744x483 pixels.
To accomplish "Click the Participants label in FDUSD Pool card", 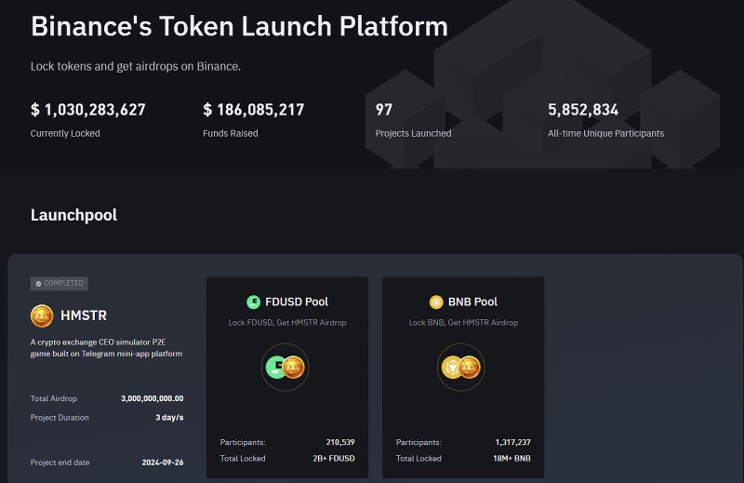I will click(243, 442).
